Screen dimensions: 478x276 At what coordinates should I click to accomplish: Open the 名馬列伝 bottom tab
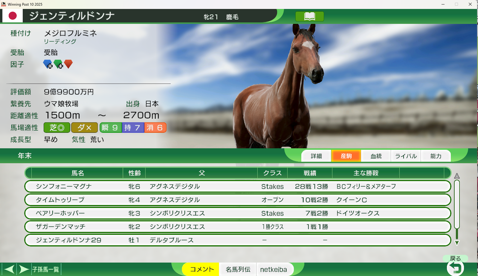point(238,269)
